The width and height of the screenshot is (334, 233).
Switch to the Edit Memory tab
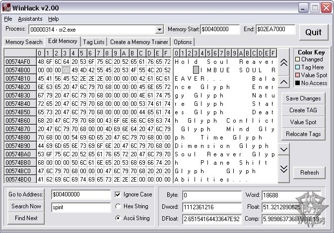click(x=63, y=41)
